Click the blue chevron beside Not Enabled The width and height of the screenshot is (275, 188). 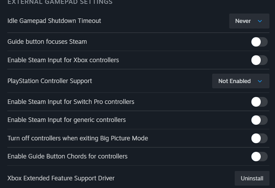click(260, 81)
